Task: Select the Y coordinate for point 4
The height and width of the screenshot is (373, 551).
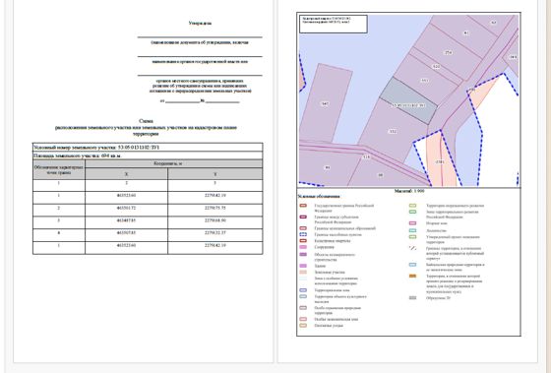Action: [215, 232]
